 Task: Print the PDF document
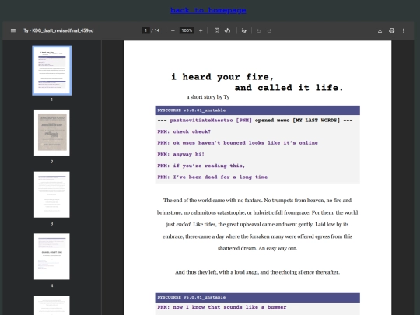point(391,30)
